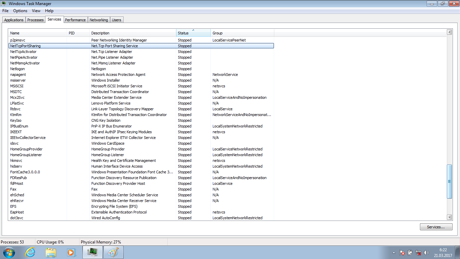Go to the Networking tab

pyautogui.click(x=99, y=20)
